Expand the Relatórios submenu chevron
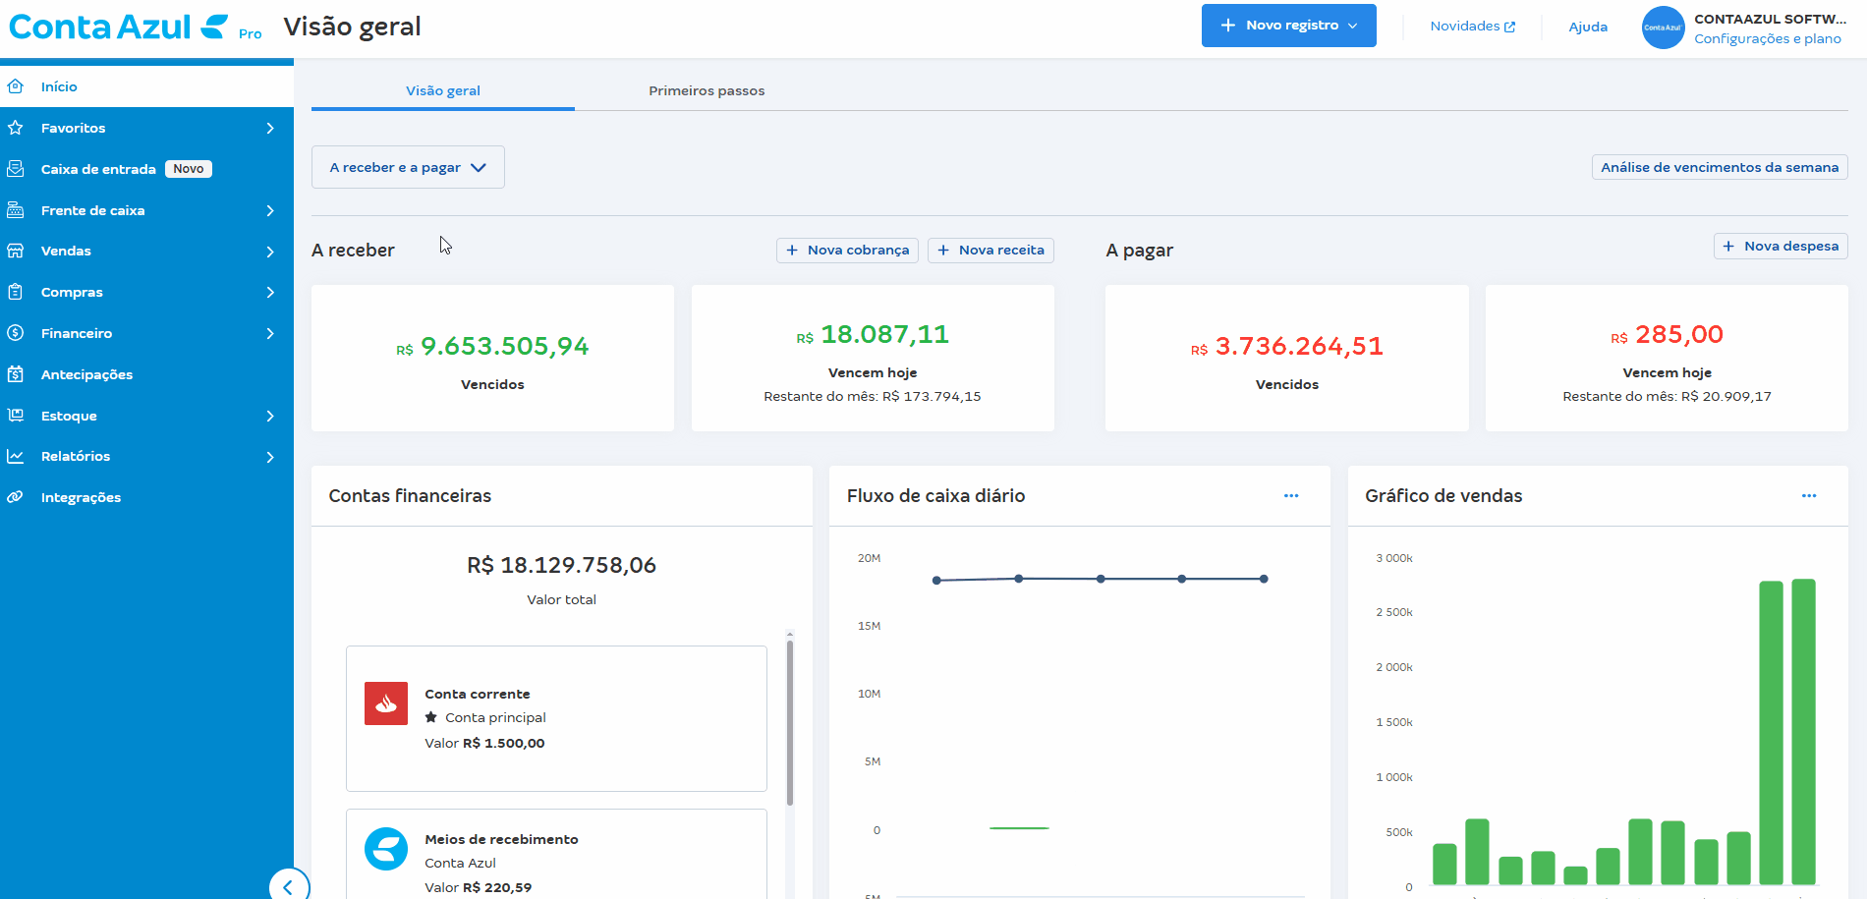 (x=270, y=457)
